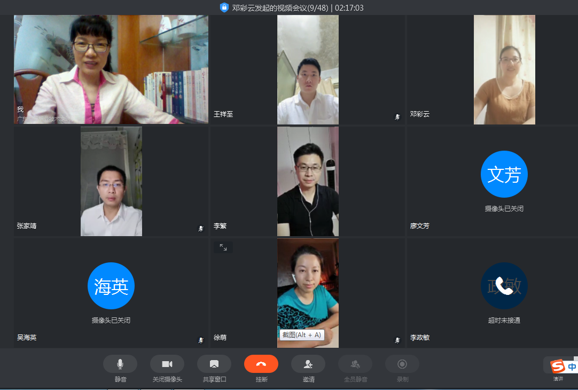Click muted mic icon on 王祥至's tile
The image size is (578, 390).
[x=397, y=116]
